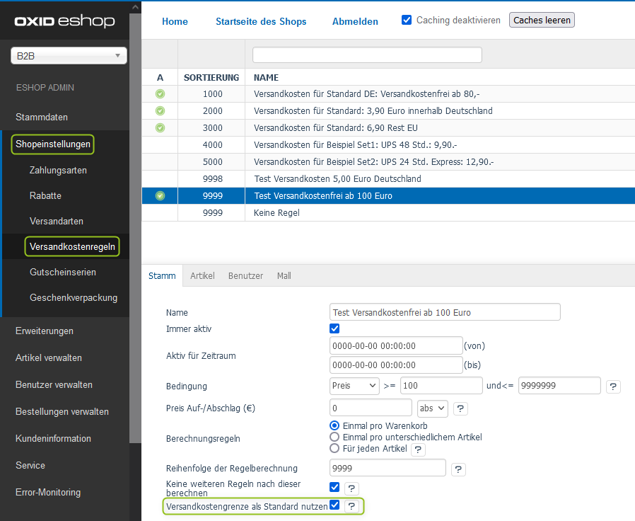Open Gutscheinserien submenu item

[63, 272]
